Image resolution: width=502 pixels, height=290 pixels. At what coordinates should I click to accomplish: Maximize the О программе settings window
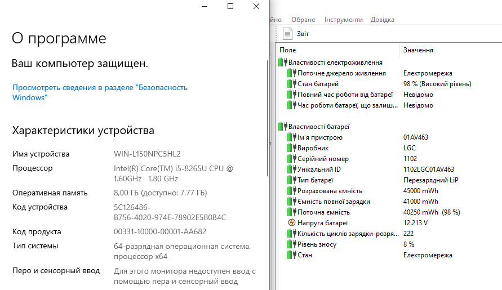click(x=230, y=6)
